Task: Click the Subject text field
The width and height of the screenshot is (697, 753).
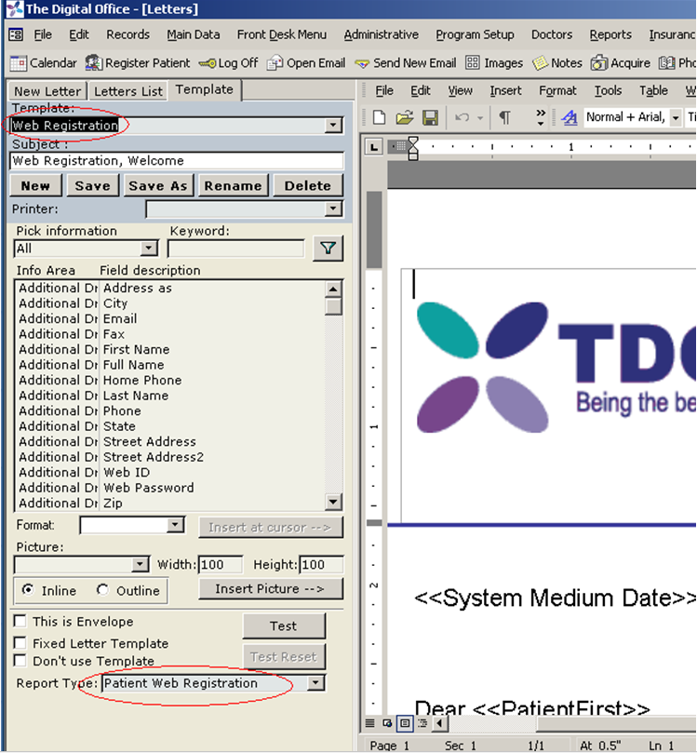Action: 177,161
